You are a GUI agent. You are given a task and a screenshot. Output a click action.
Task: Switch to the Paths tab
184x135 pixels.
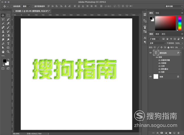tap(163, 34)
